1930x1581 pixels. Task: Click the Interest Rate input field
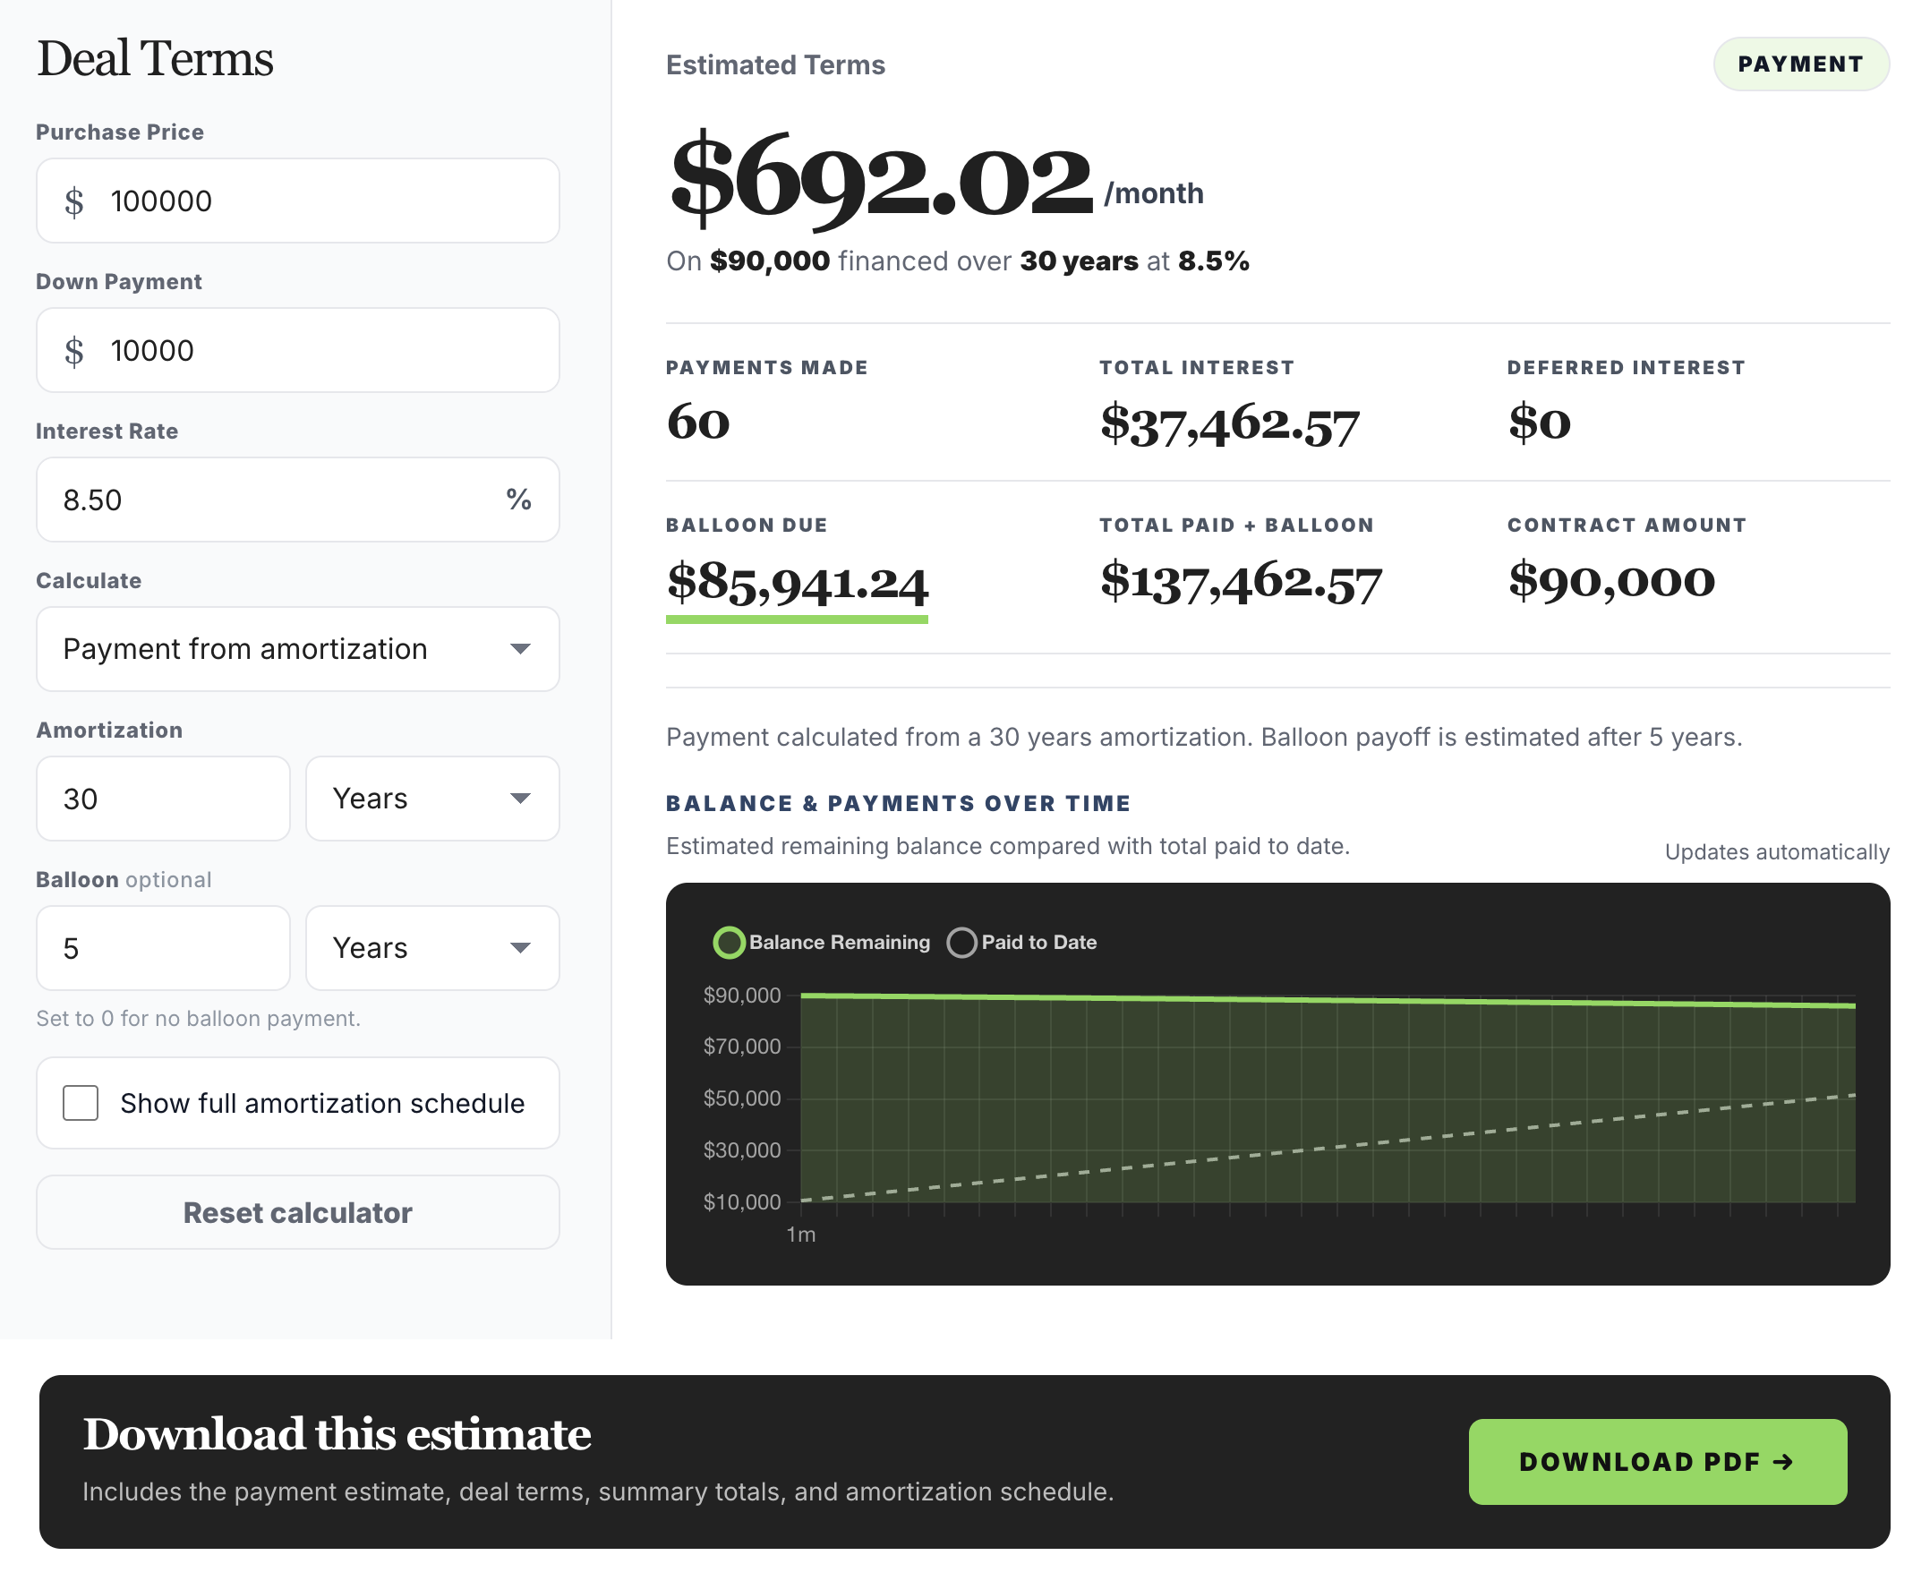[298, 499]
